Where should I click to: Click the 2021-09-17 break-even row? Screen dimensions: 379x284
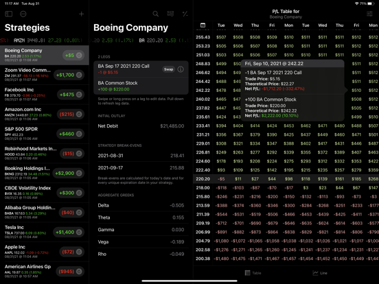(x=141, y=168)
